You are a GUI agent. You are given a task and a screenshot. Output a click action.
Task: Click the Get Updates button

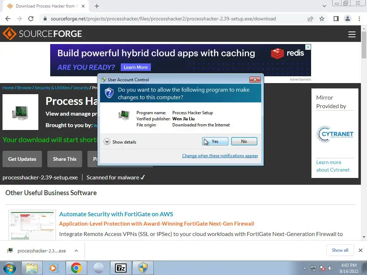[x=22, y=159]
